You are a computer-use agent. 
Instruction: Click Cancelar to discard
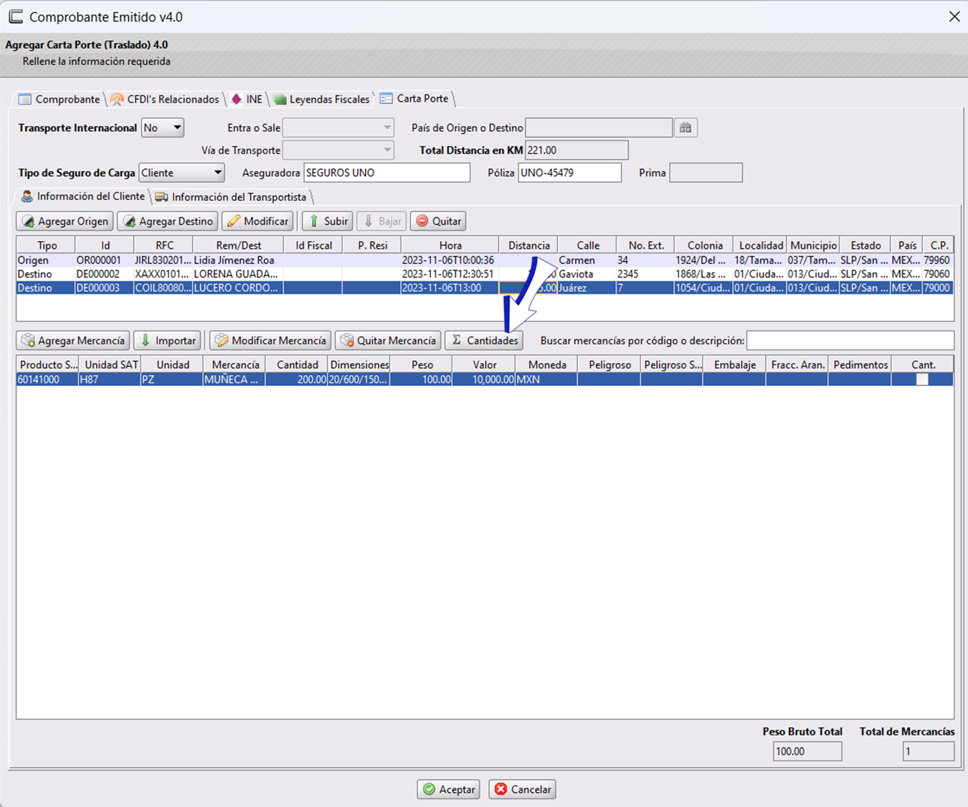coord(523,789)
